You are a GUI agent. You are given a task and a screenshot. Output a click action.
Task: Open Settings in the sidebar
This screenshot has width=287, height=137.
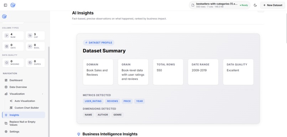pos(24,132)
